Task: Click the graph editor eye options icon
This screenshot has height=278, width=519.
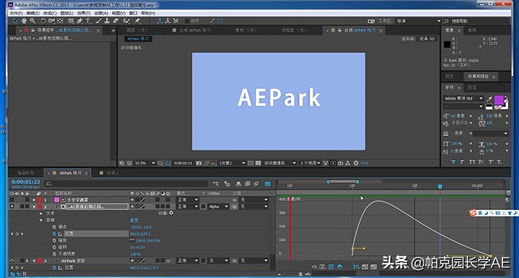Action: [x=314, y=266]
